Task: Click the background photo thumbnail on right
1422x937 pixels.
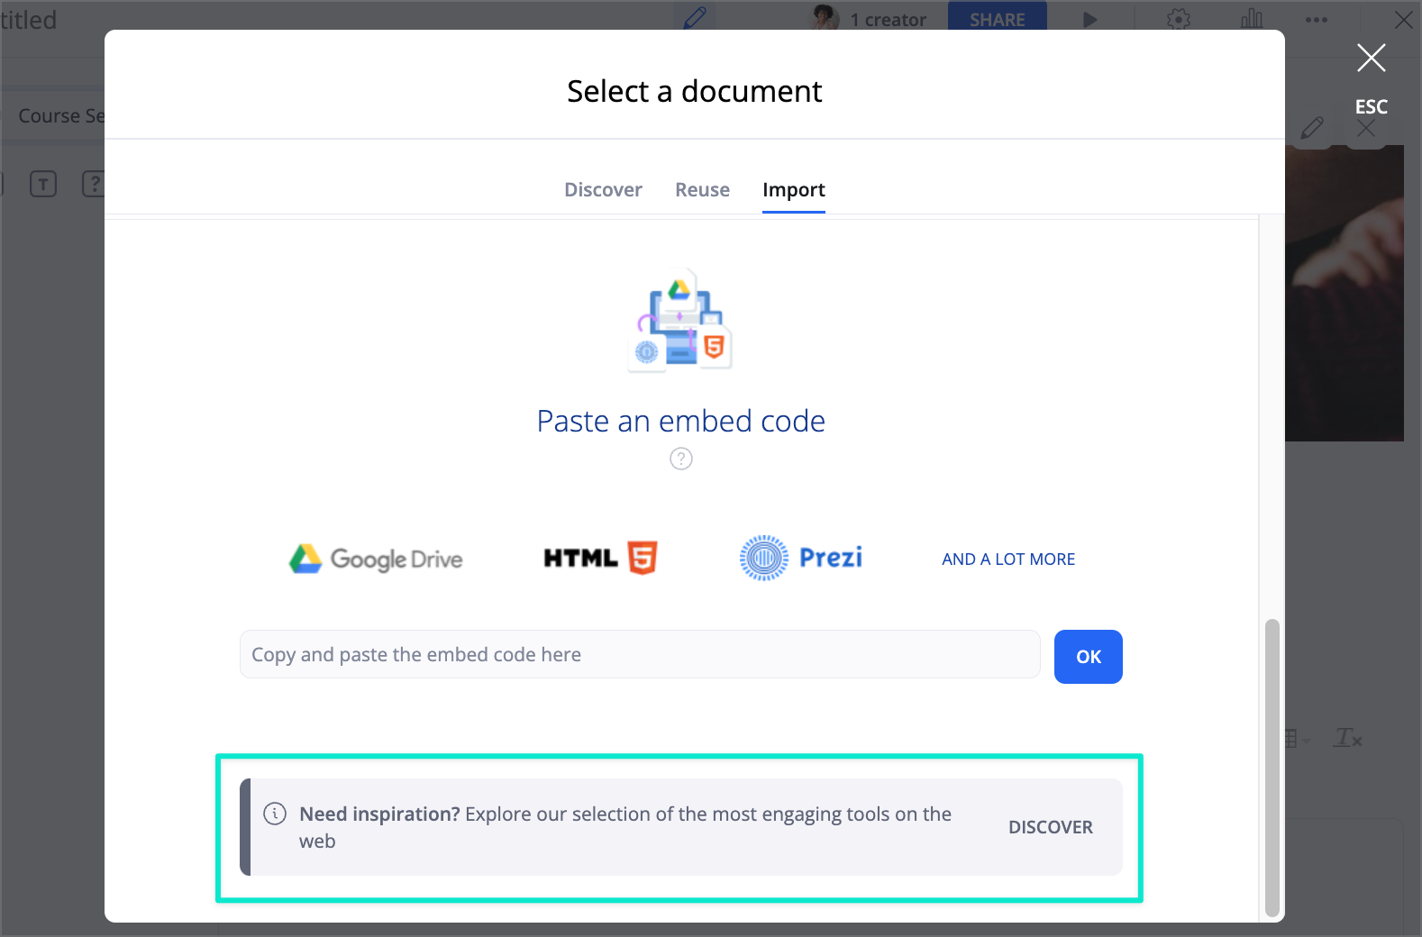Action: 1345,294
